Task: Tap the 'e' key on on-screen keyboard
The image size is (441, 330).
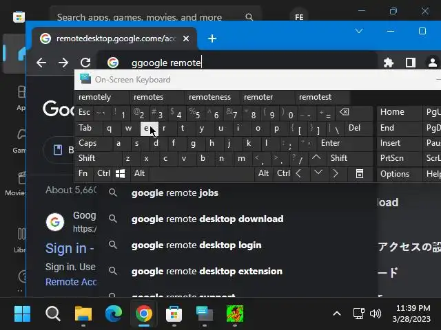Action: (x=150, y=129)
